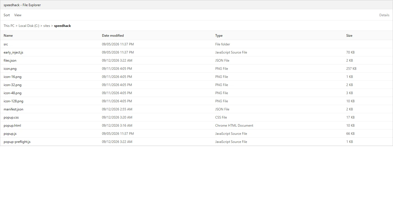The width and height of the screenshot is (393, 204).
Task: Select the popup.html file
Action: pos(196,126)
